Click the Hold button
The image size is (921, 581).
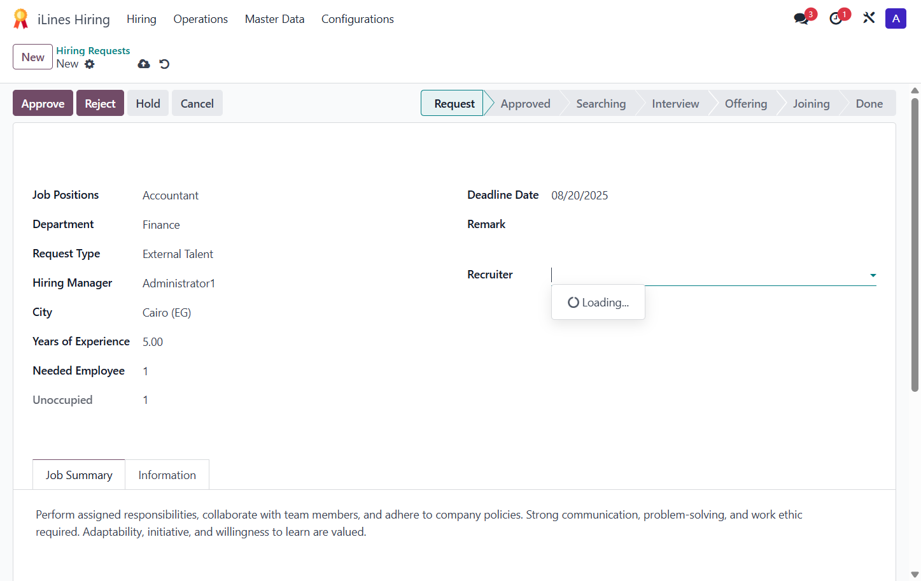point(148,103)
